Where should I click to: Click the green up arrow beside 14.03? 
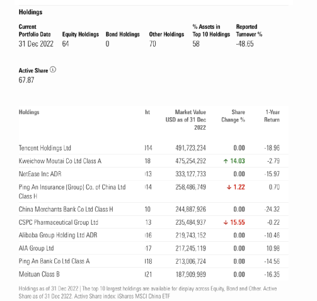[226, 161]
